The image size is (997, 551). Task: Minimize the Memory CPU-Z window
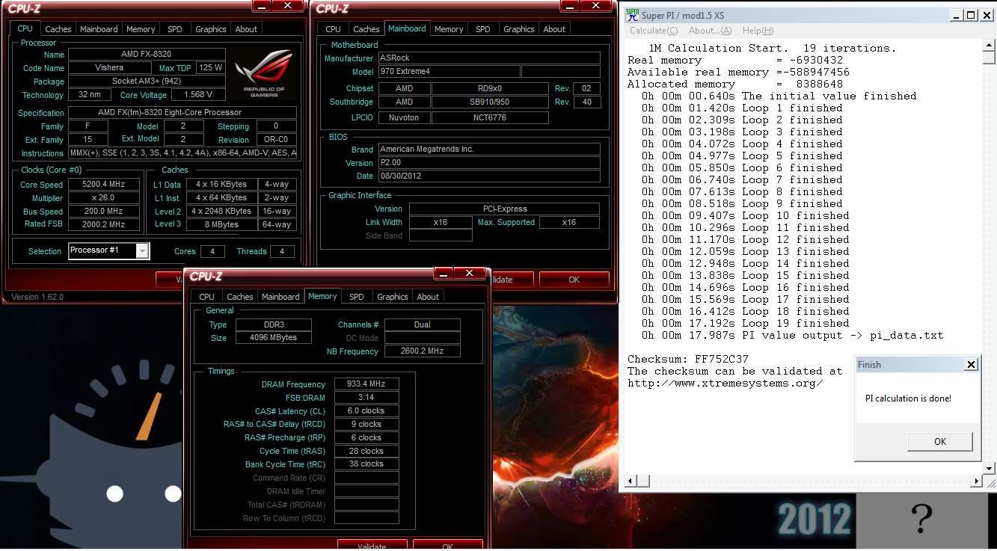(442, 274)
